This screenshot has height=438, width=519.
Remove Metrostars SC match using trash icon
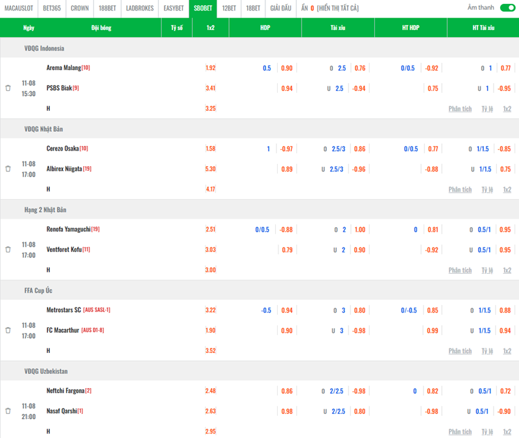pyautogui.click(x=8, y=330)
